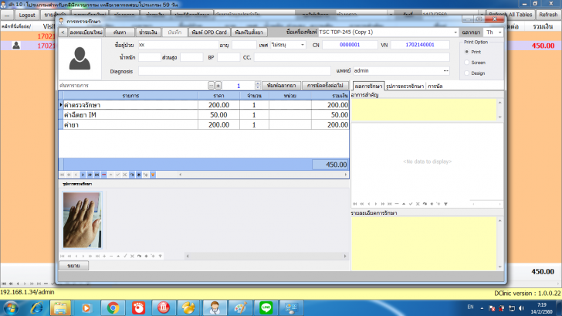Click the รายละเอียดการรักษา yellow text area
Screen dimensions: 562x316
[424, 243]
